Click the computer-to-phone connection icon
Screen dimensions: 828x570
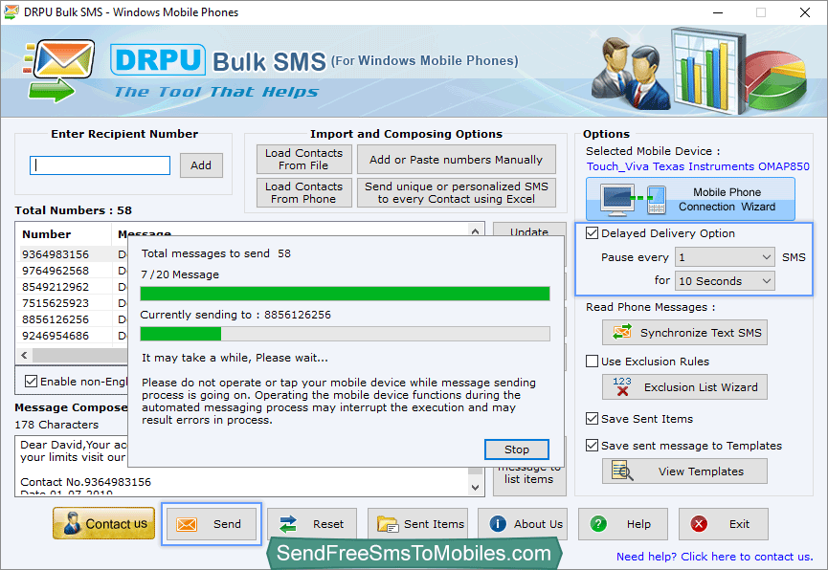(x=635, y=200)
